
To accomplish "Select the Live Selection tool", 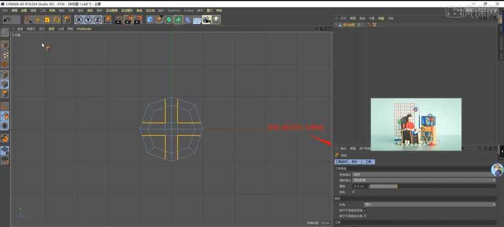I will pos(28,20).
